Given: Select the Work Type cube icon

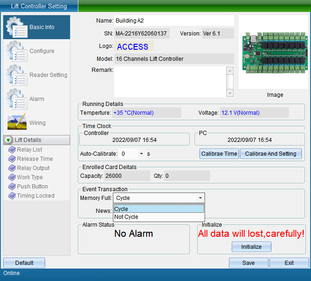Looking at the screenshot, I should coord(12,177).
